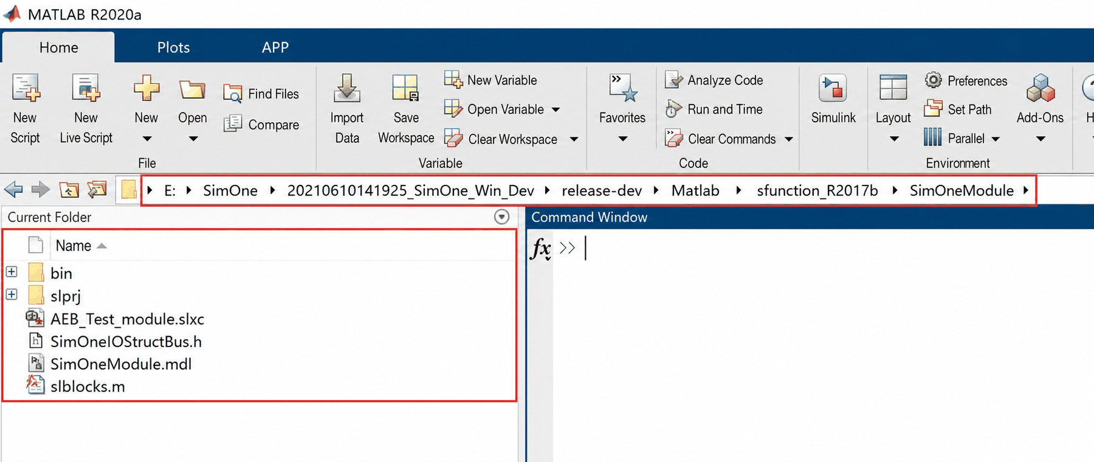The image size is (1094, 462).
Task: Select E: drive in address bar
Action: click(170, 190)
